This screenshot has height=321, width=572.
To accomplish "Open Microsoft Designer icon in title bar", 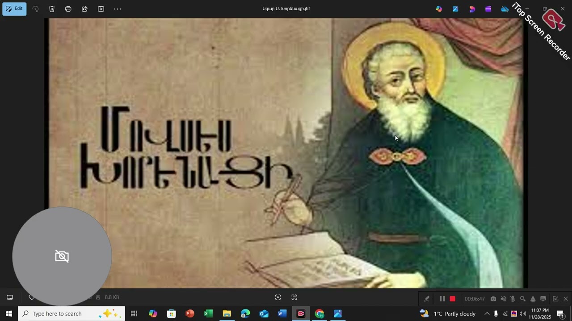I will 472,9.
